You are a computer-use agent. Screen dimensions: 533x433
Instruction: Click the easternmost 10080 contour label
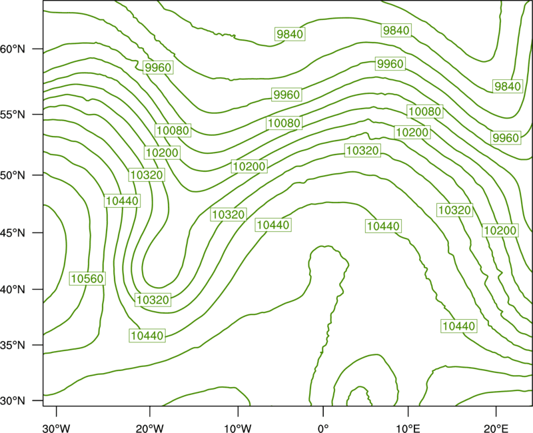click(x=425, y=111)
